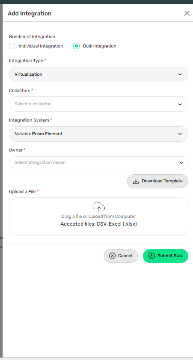This screenshot has width=193, height=360.
Task: Close the Add Integration panel
Action: pyautogui.click(x=187, y=13)
